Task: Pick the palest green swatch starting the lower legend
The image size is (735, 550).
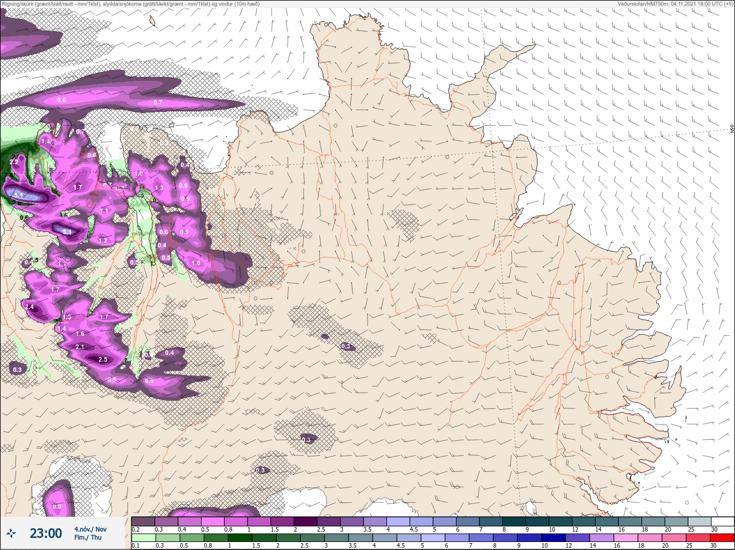Action: [143, 538]
